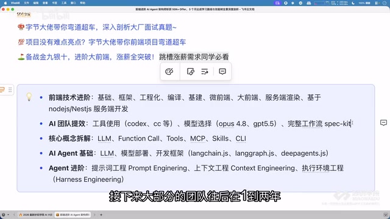Open the Vivaldi application menu
Screen dimensions: 390x219
click(x=15, y=3)
